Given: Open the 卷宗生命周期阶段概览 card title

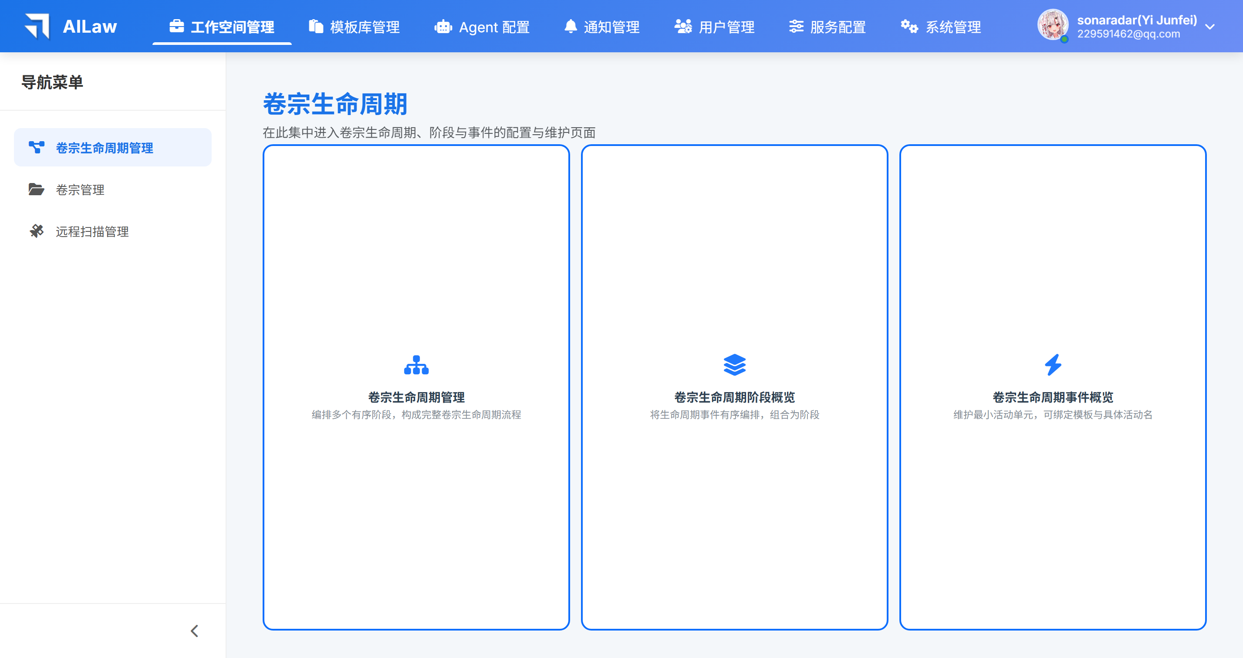Looking at the screenshot, I should (734, 397).
